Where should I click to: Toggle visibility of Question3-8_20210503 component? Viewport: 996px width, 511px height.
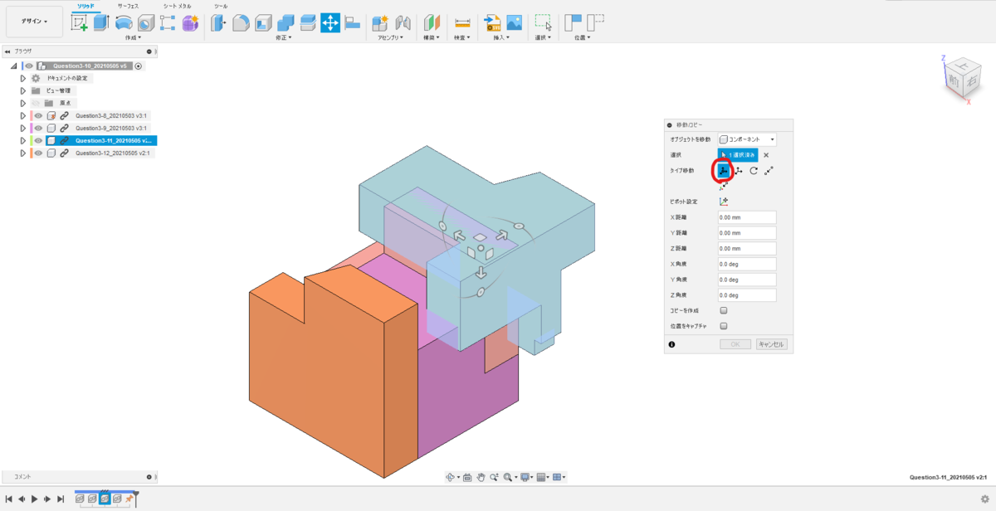(x=38, y=115)
